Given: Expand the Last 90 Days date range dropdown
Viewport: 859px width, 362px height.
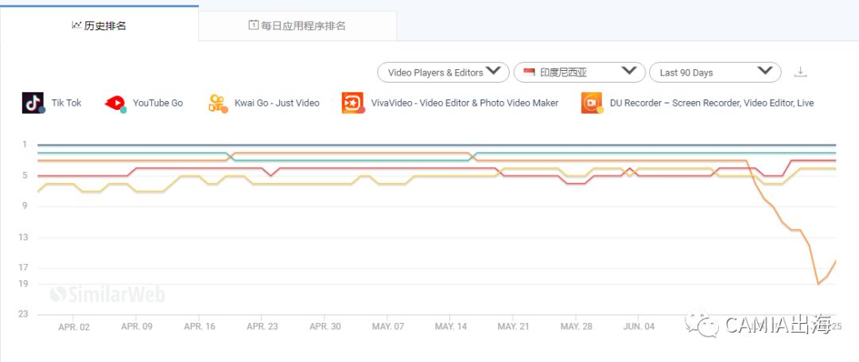Looking at the screenshot, I should pyautogui.click(x=715, y=72).
